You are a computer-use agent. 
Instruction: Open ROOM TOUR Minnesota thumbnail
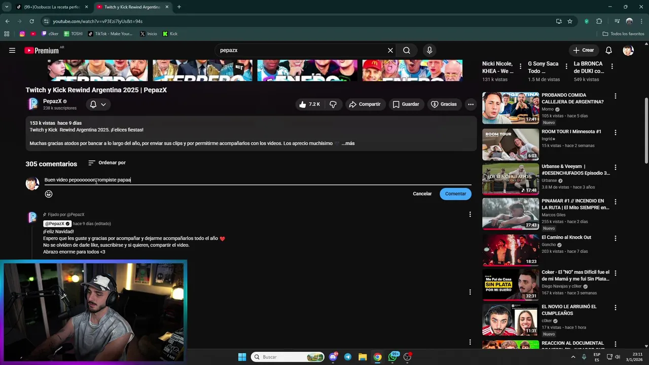pyautogui.click(x=511, y=144)
